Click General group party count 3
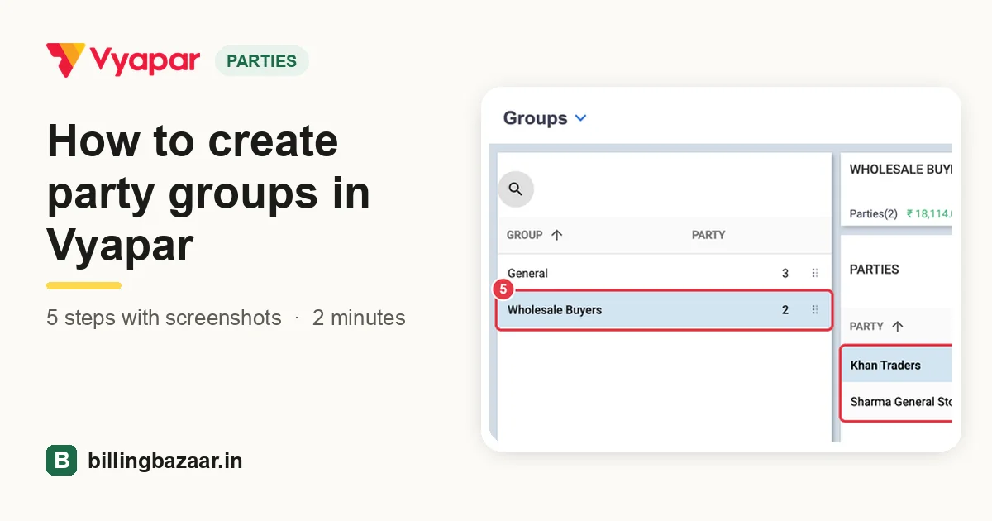Viewport: 992px width, 521px height. 785,273
